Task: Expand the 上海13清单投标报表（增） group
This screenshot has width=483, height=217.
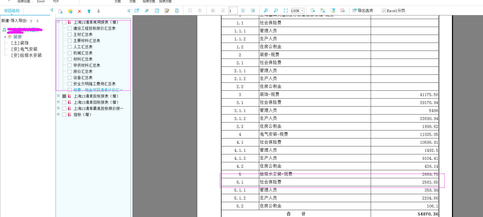Action: 58,96
